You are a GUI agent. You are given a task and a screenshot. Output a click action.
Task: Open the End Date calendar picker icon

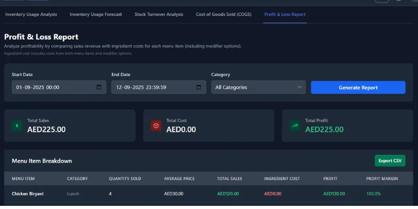pos(199,87)
